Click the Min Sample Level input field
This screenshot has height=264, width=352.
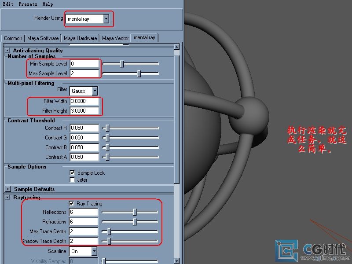click(84, 64)
